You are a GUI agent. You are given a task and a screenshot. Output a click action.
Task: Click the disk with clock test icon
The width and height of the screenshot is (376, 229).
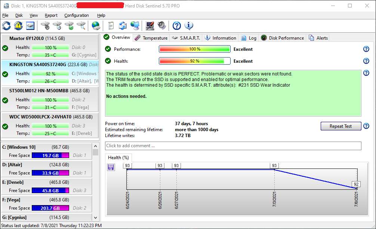[x=57, y=26]
